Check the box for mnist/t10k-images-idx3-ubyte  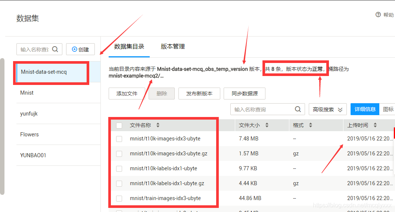[x=119, y=139]
